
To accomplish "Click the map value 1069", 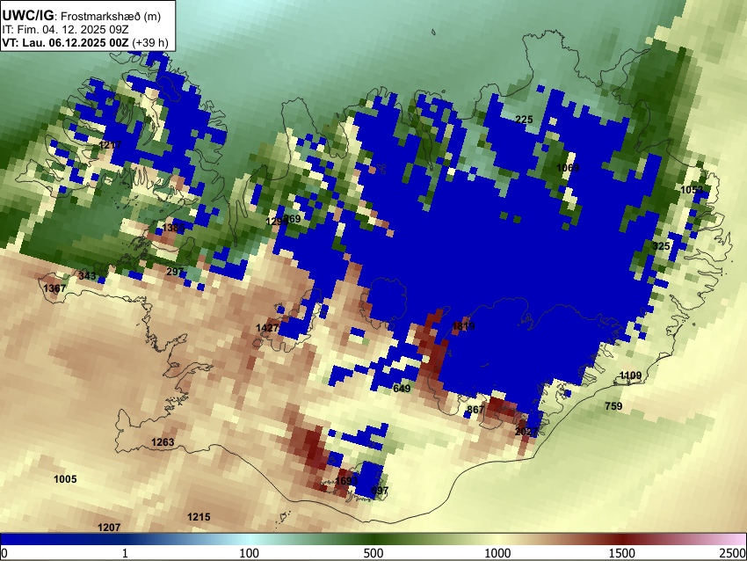I will (568, 167).
